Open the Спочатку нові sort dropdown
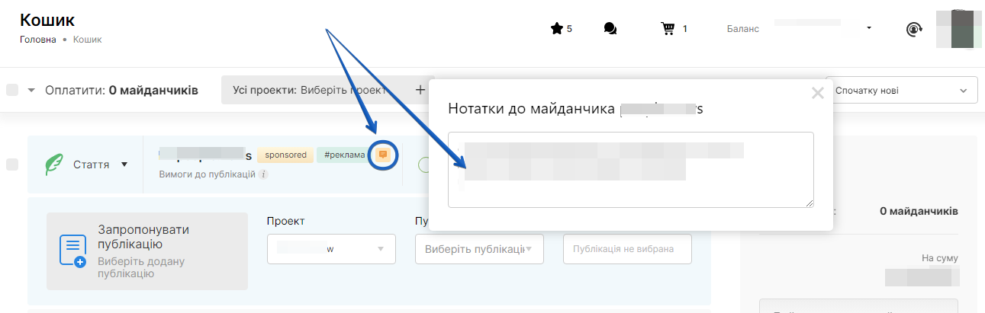The height and width of the screenshot is (313, 985). click(901, 91)
